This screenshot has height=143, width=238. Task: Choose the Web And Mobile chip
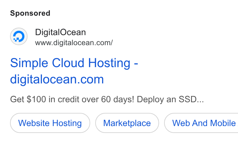[x=201, y=123]
